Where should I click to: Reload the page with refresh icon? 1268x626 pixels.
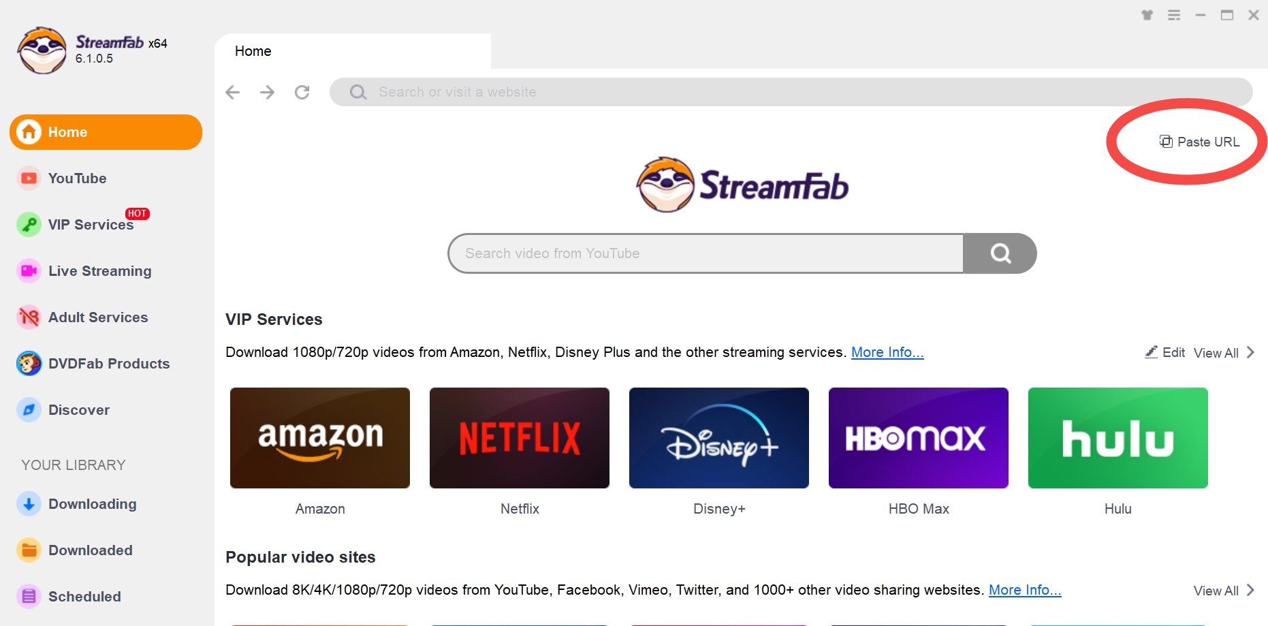pyautogui.click(x=302, y=92)
